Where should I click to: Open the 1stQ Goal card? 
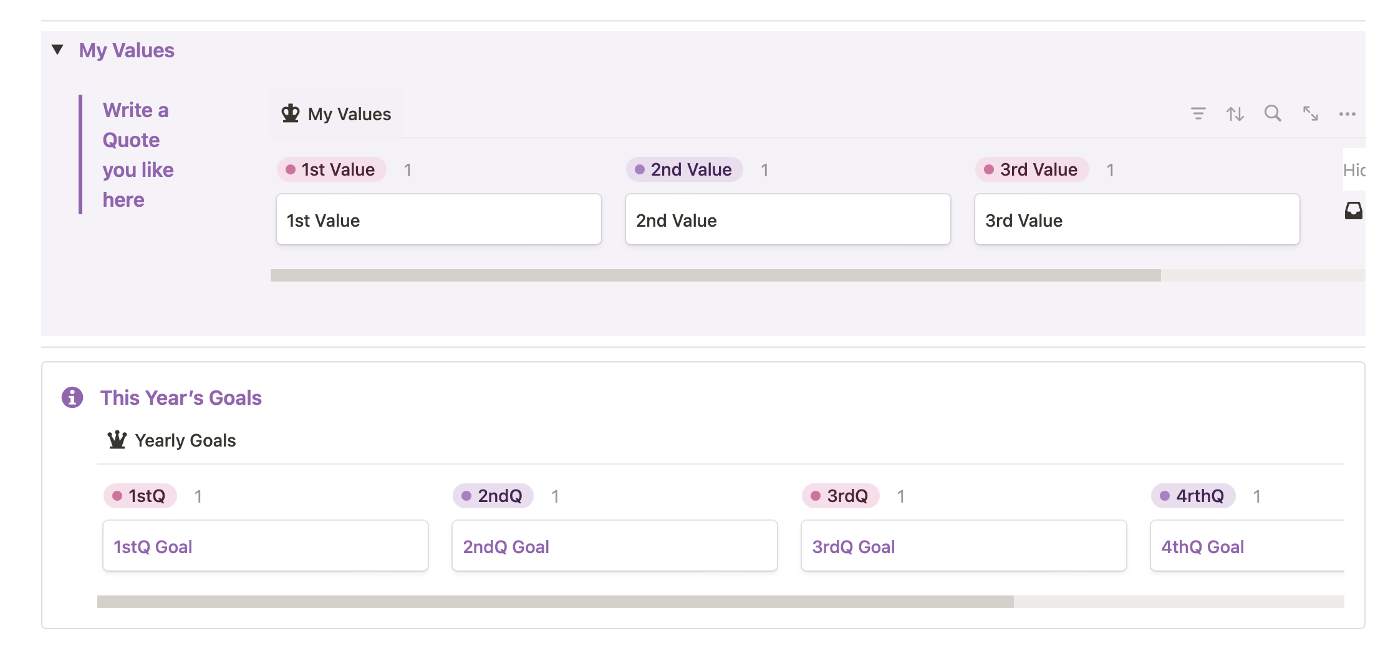[265, 546]
